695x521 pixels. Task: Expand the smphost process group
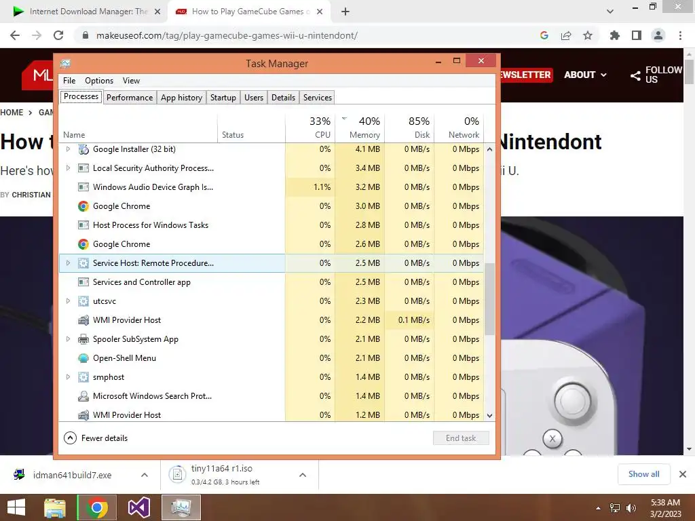click(68, 377)
